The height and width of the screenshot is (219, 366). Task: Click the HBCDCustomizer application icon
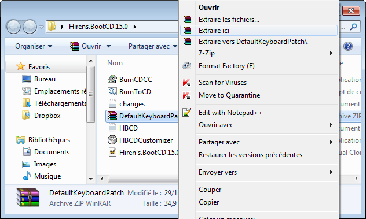[x=112, y=140]
